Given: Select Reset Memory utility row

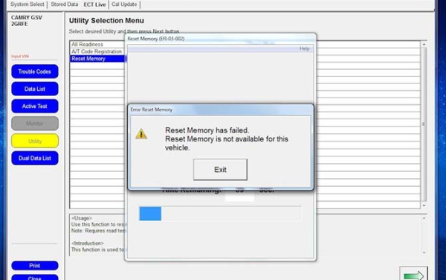Looking at the screenshot, I should click(x=97, y=59).
